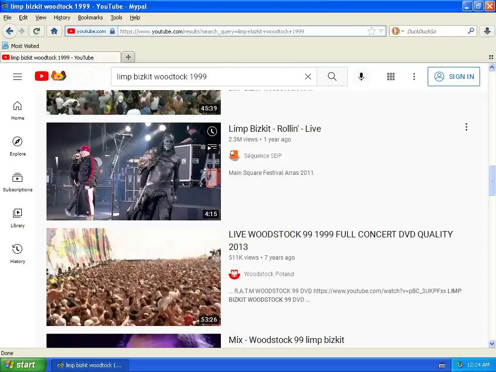Viewport: 496px width, 372px height.
Task: Visit the Woodstock Poland channel name
Action: 269,274
